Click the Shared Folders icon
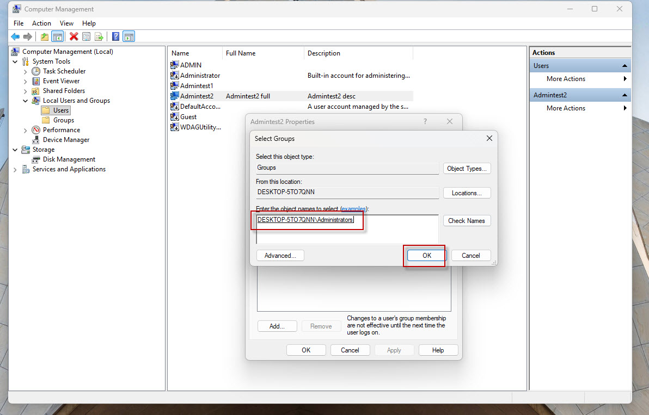This screenshot has height=415, width=649. (36, 91)
